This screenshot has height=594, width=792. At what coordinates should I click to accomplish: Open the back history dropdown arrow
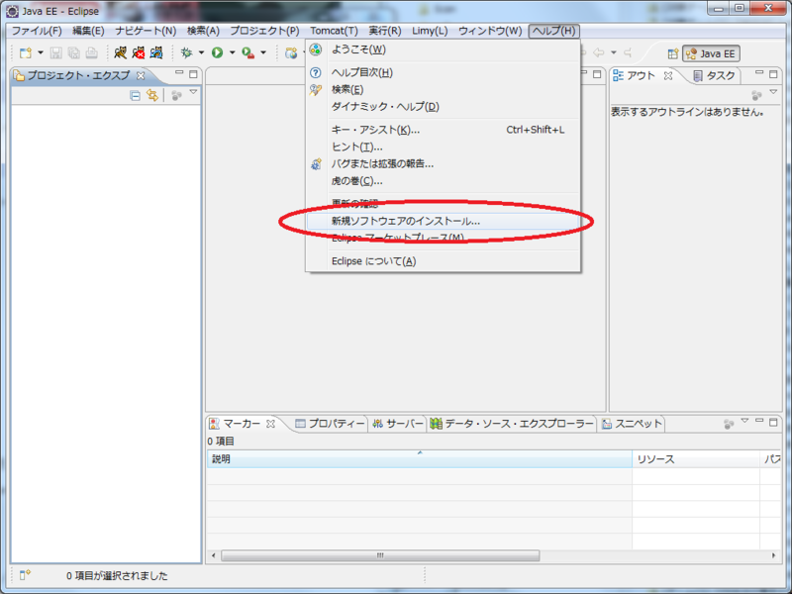[614, 52]
